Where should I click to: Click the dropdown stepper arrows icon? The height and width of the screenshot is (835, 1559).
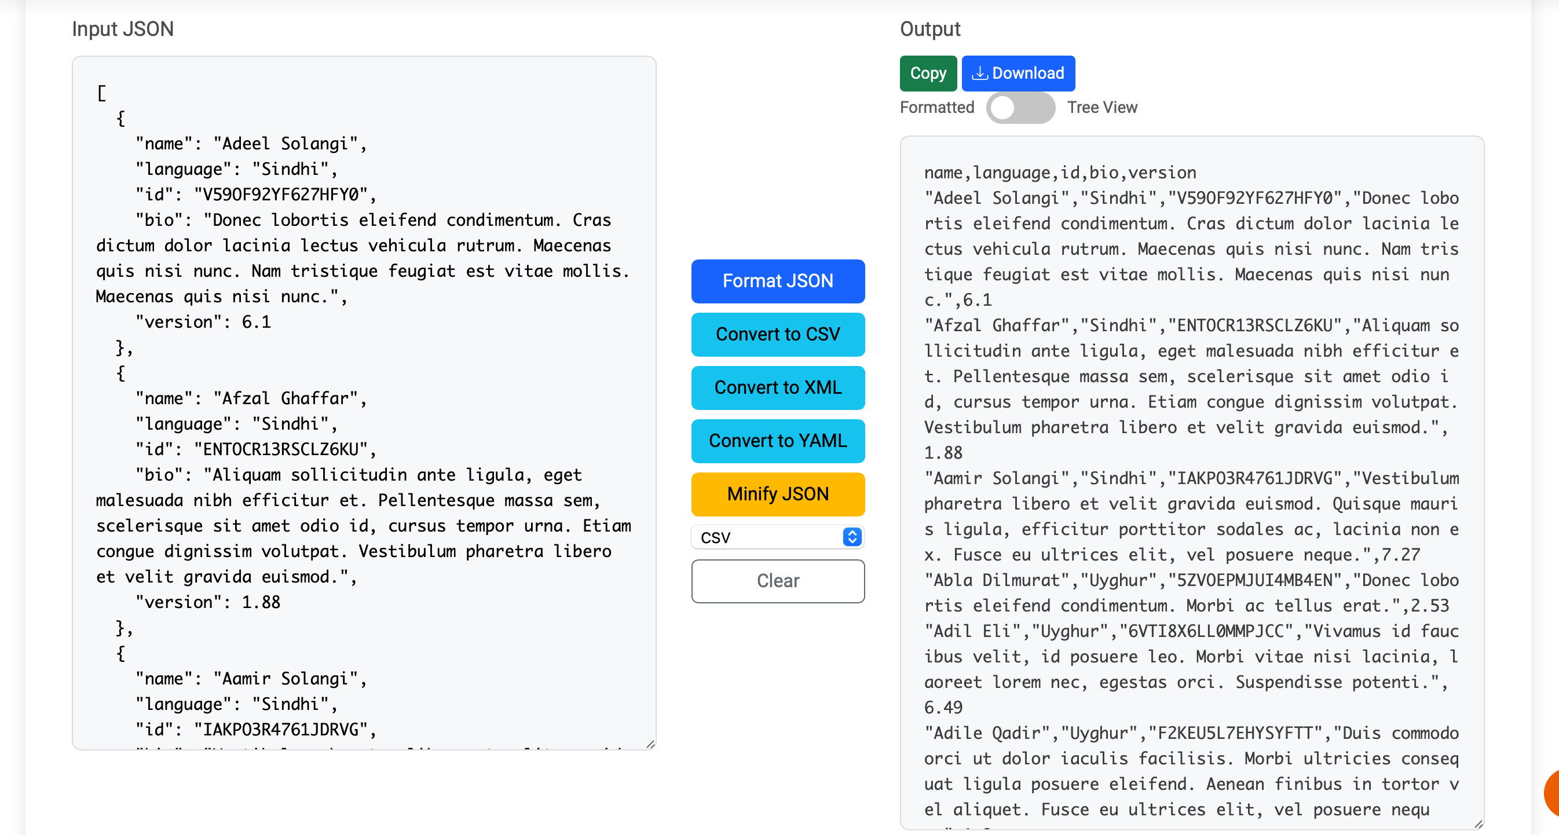852,537
